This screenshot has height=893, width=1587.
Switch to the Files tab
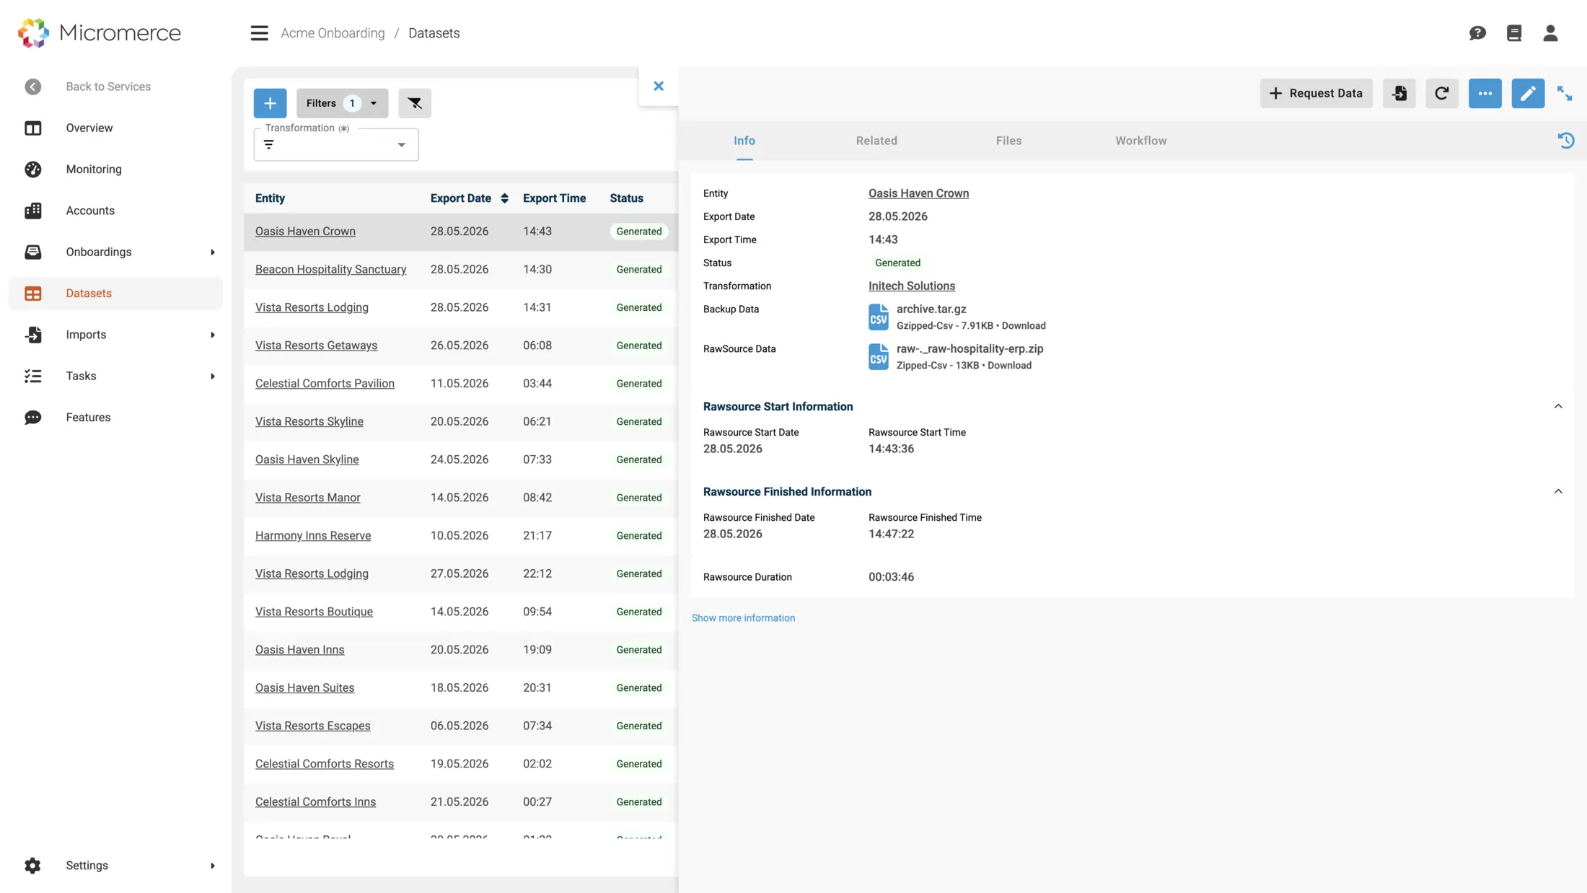pyautogui.click(x=1008, y=141)
